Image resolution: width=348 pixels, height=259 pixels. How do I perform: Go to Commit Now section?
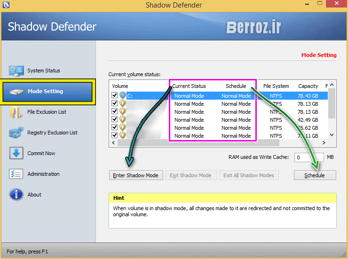coord(41,153)
